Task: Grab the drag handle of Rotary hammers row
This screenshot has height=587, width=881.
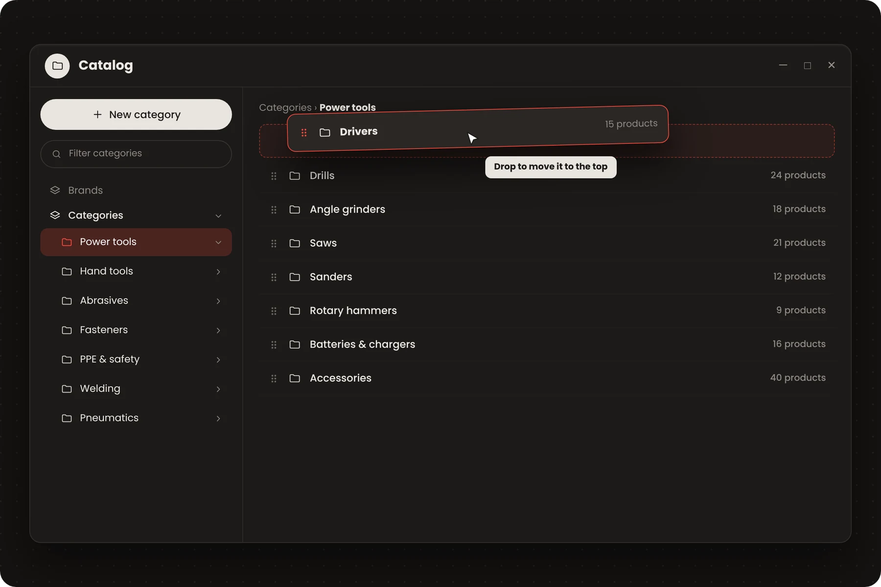Action: (274, 311)
